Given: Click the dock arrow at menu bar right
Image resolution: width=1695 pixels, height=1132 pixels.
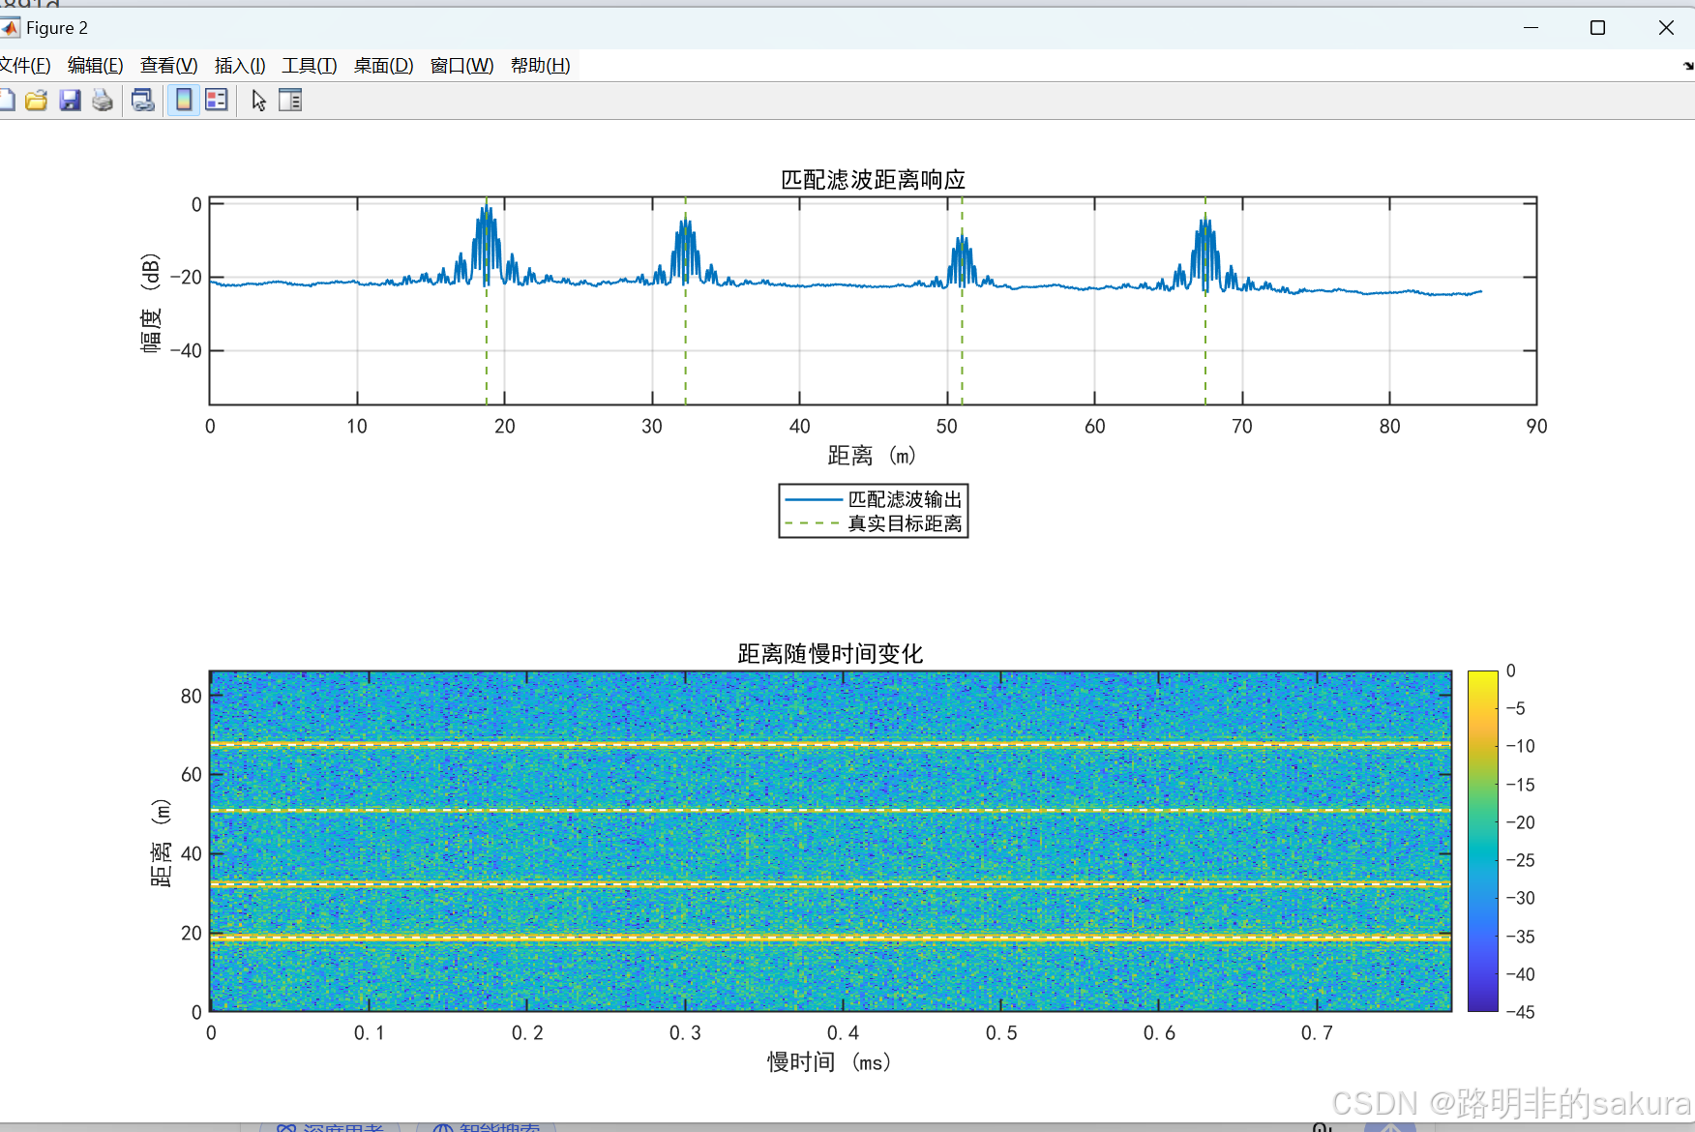Looking at the screenshot, I should [1687, 66].
